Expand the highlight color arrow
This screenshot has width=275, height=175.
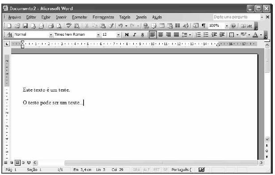point(249,35)
